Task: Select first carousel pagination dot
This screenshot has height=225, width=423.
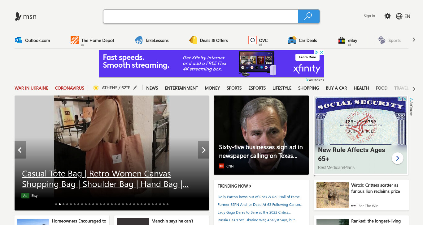Action: point(56,204)
